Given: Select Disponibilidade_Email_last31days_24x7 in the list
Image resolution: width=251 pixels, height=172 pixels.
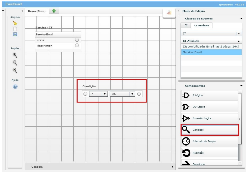Looking at the screenshot, I should point(211,46).
